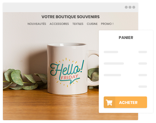Go to the CUISINE category
This screenshot has width=156, height=123.
pyautogui.click(x=92, y=24)
